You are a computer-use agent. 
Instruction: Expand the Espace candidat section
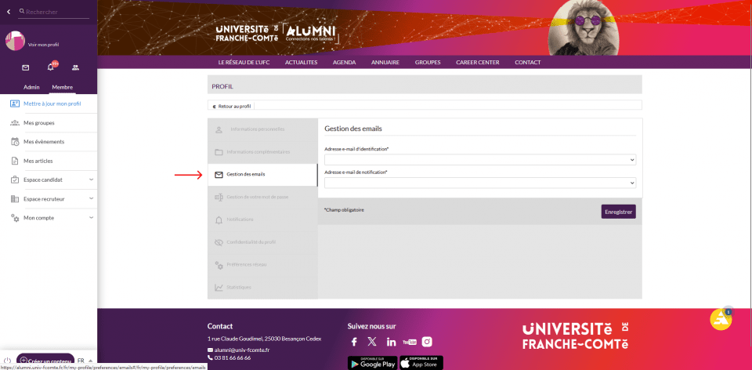click(x=52, y=180)
